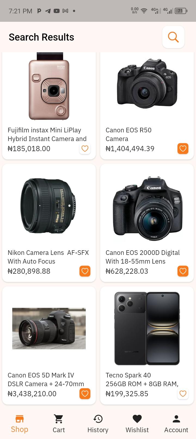The height and width of the screenshot is (439, 196).
Task: Open the search icon button
Action: tap(173, 37)
